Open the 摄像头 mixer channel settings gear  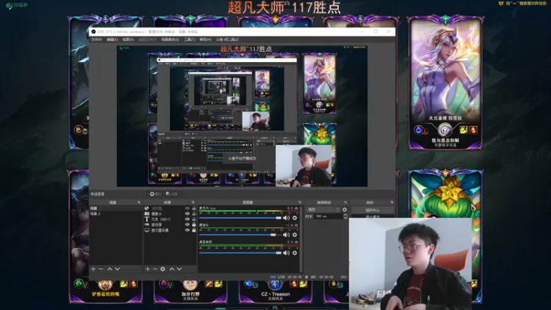click(x=295, y=235)
